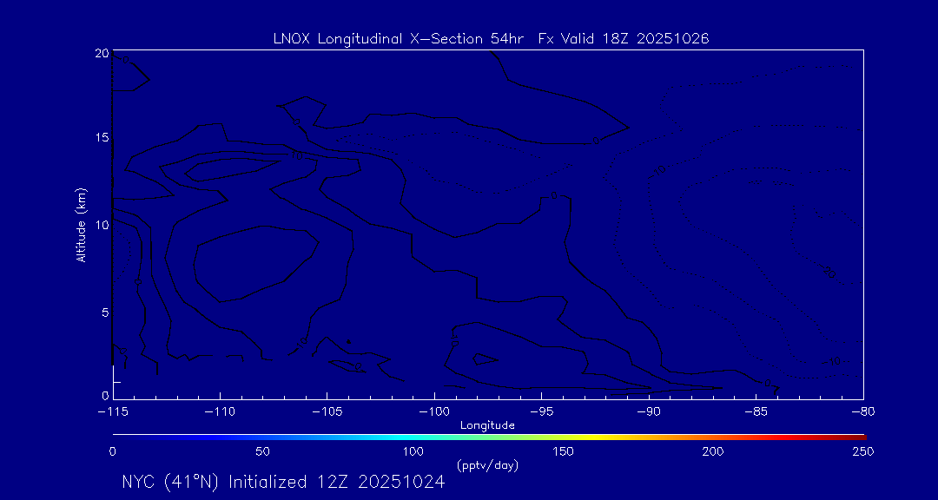
Task: Click the x-axis tick label '-90'
Action: click(648, 411)
